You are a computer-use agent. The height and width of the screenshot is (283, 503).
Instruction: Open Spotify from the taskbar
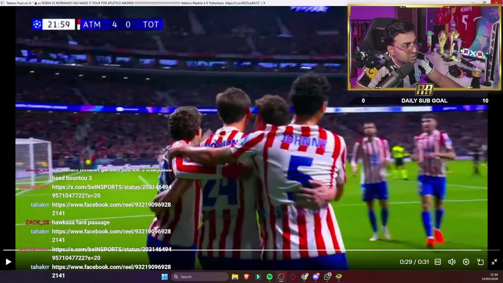coord(270,277)
